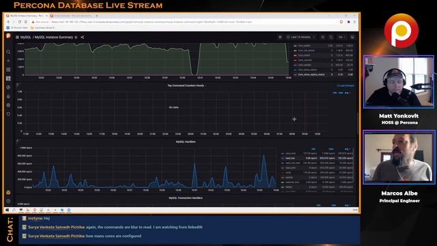
Task: Click the dashboard refresh icon
Action: (331, 37)
